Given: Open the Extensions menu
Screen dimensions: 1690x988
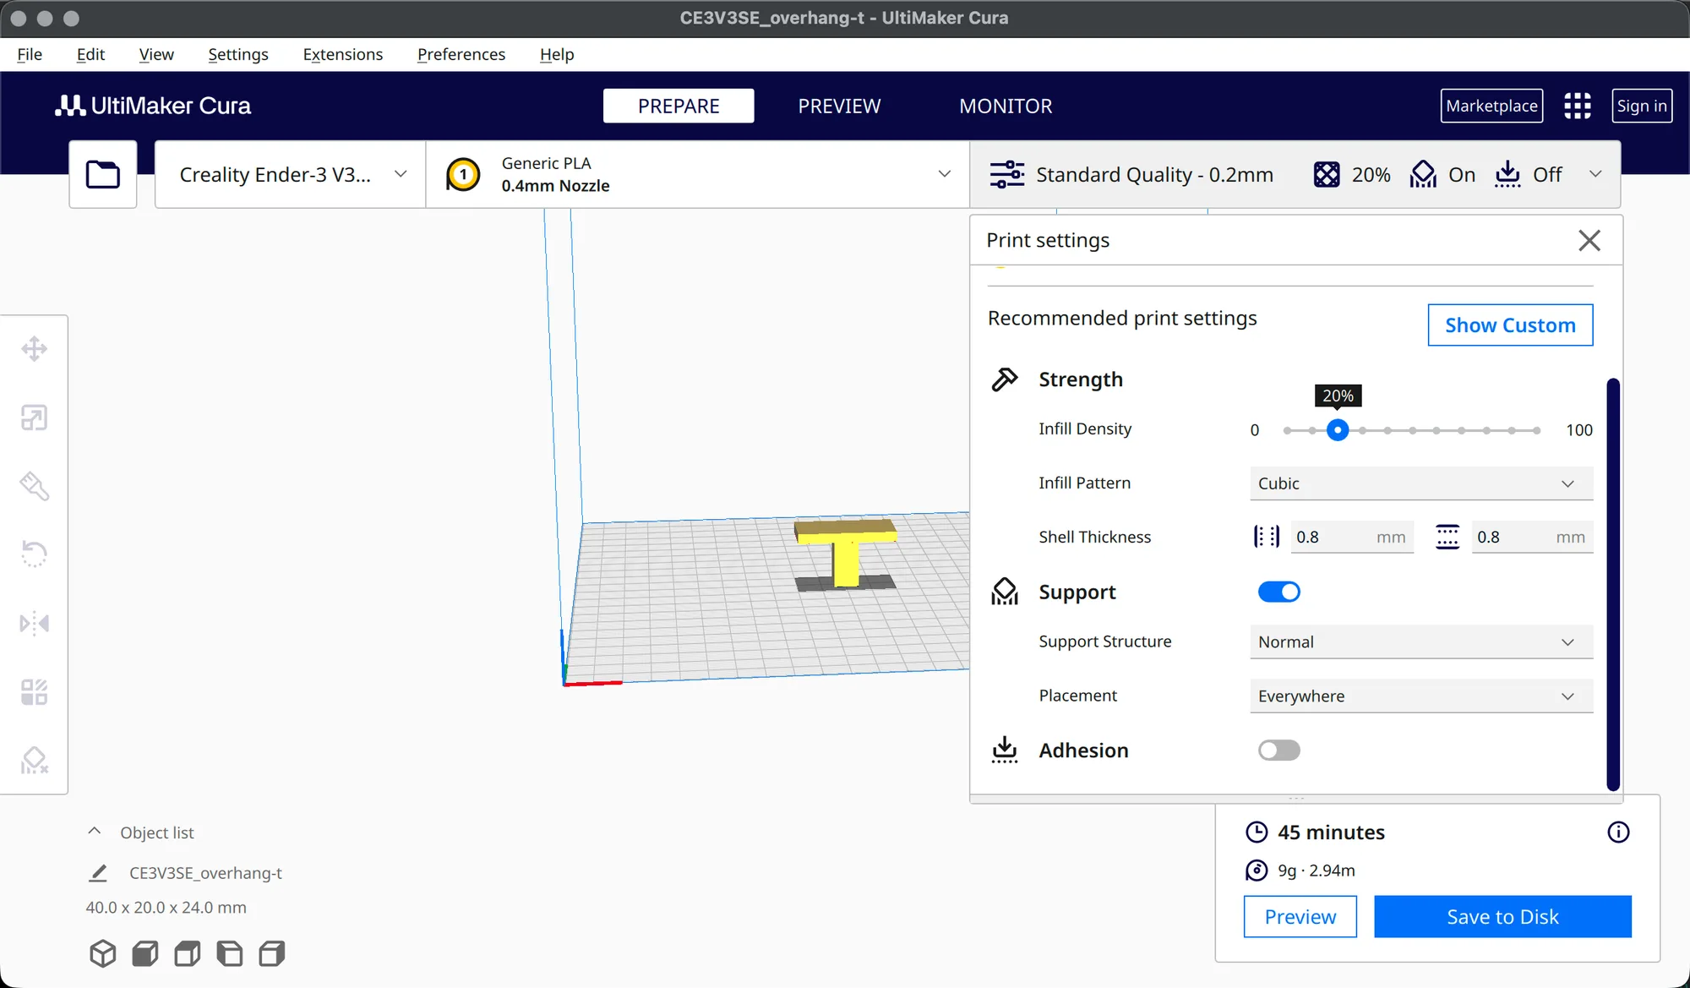Looking at the screenshot, I should pos(343,54).
